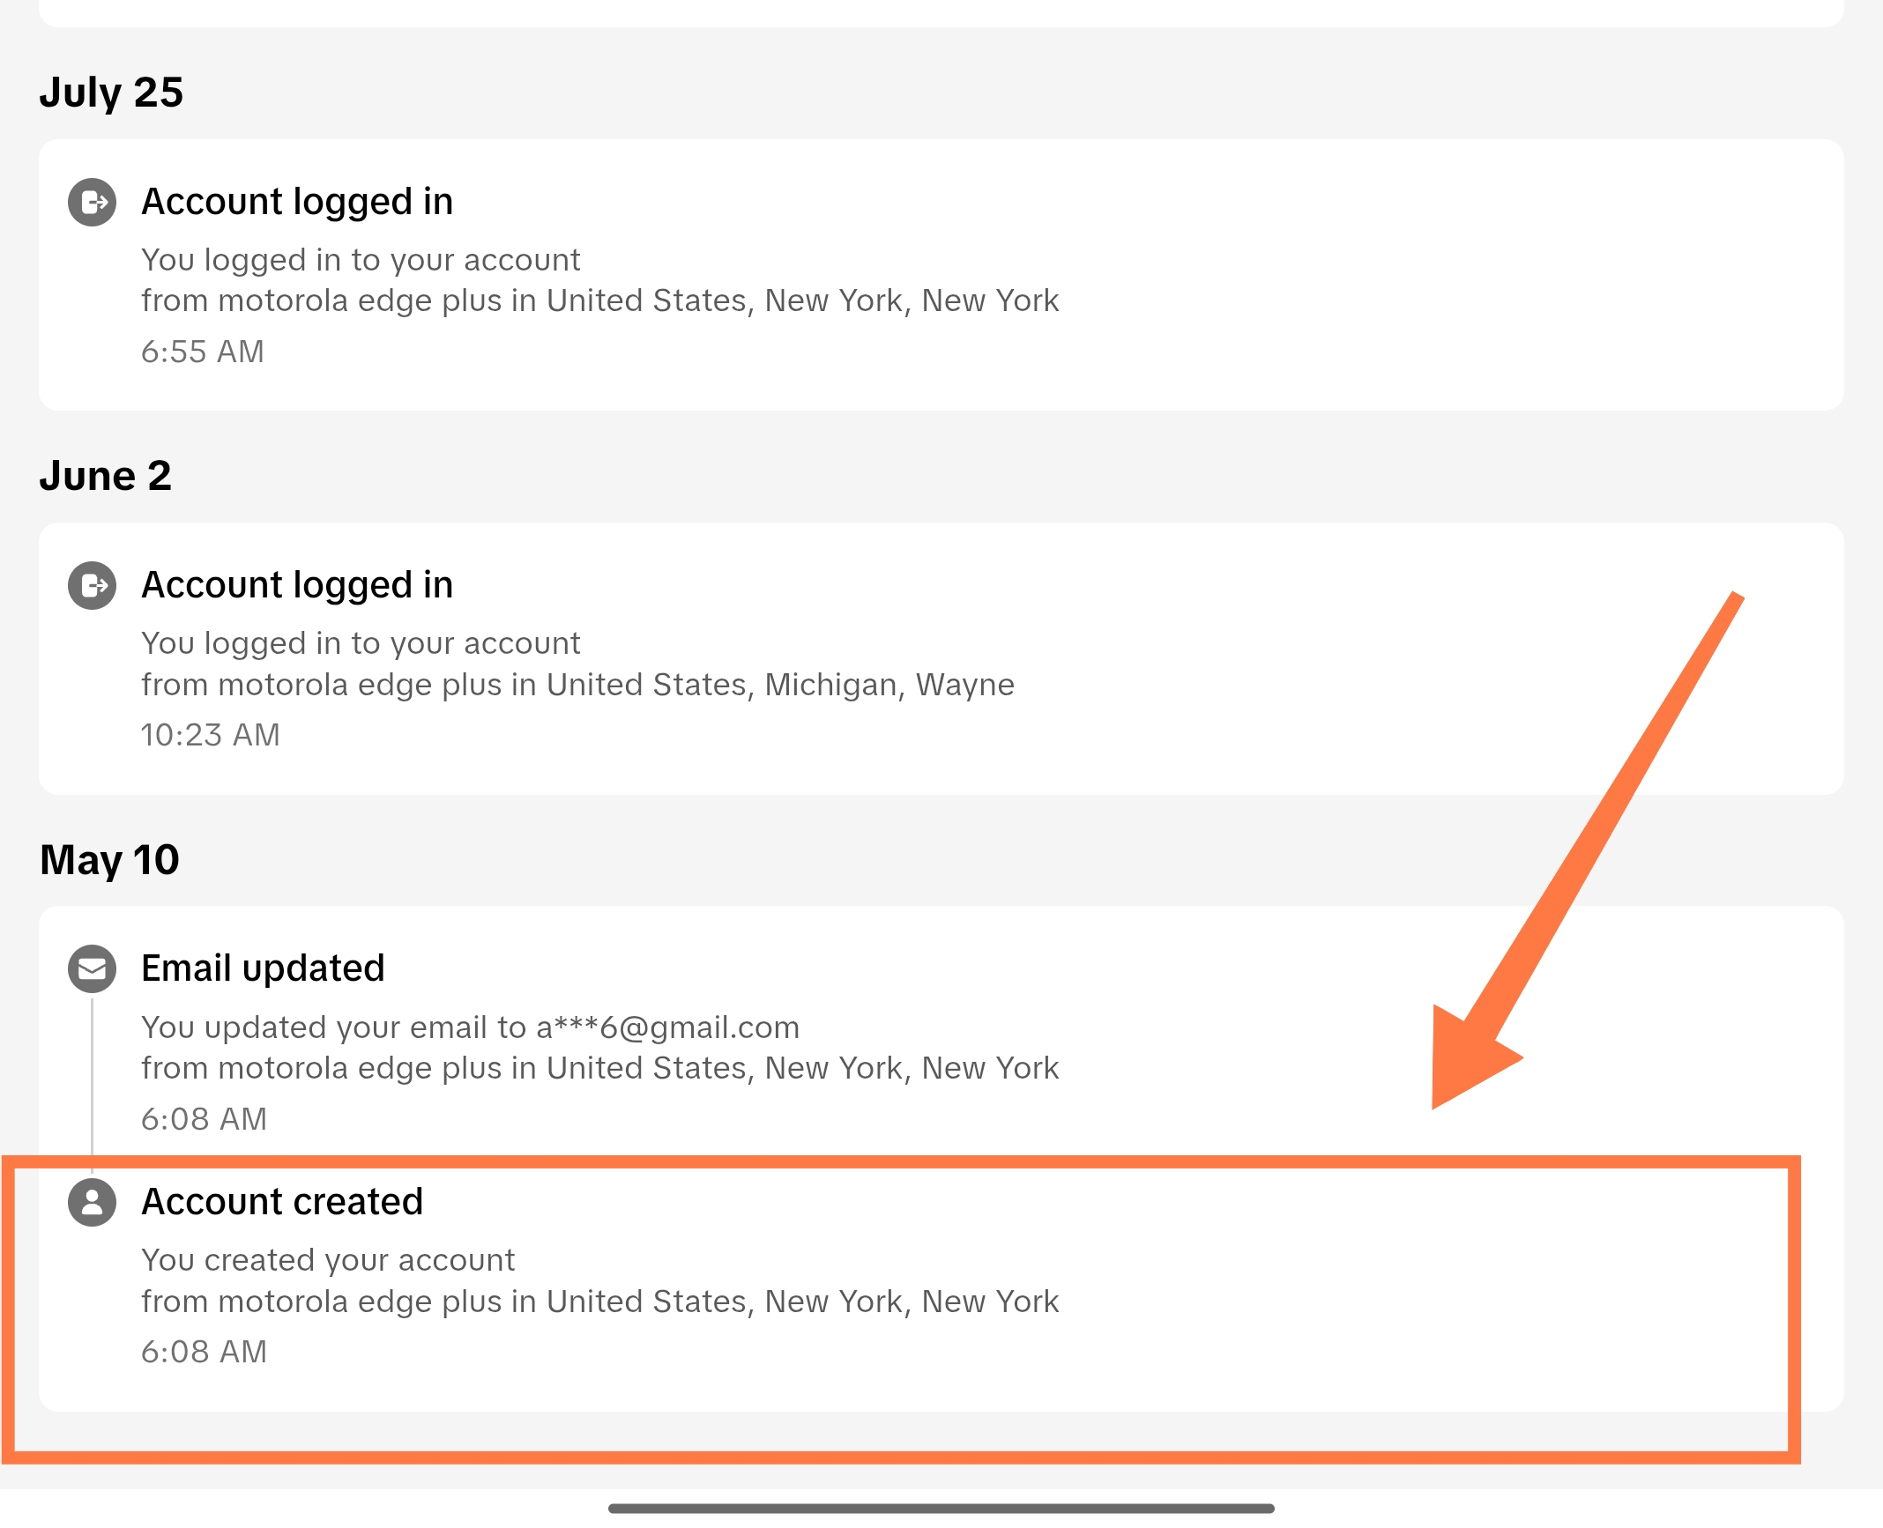Tap the June 2 date header
The image size is (1883, 1528).
(105, 477)
